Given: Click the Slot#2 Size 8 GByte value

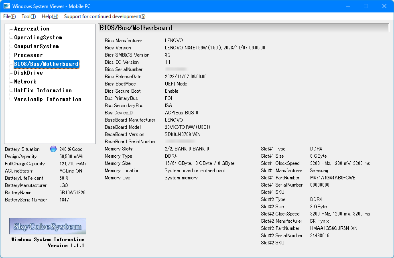Looking at the screenshot, I should tap(318, 207).
